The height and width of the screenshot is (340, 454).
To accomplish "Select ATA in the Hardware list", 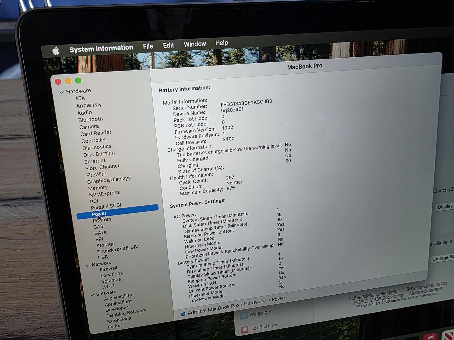I will click(80, 98).
